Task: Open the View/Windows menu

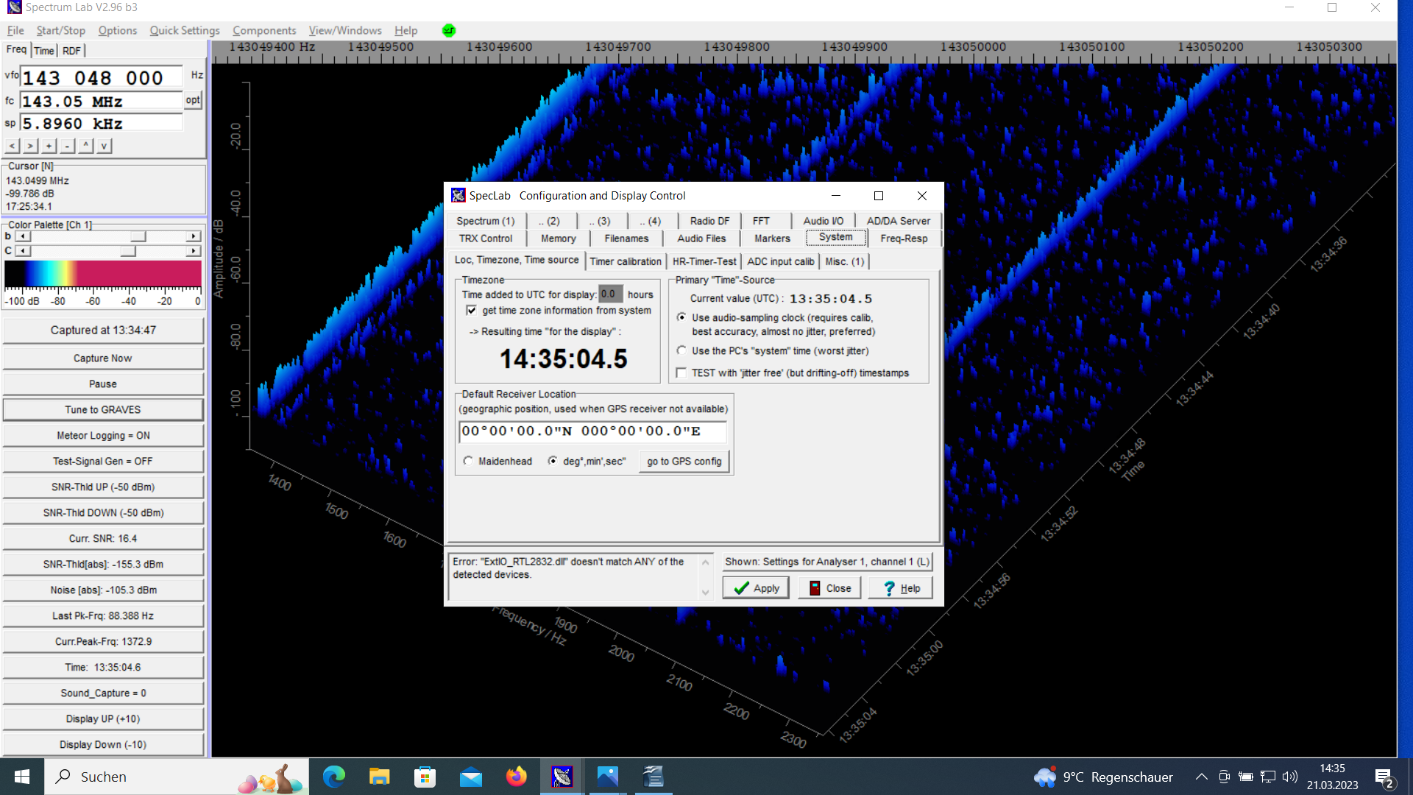Action: (x=345, y=30)
